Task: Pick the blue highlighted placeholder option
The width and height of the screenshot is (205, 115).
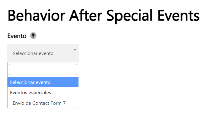Action: [43, 82]
